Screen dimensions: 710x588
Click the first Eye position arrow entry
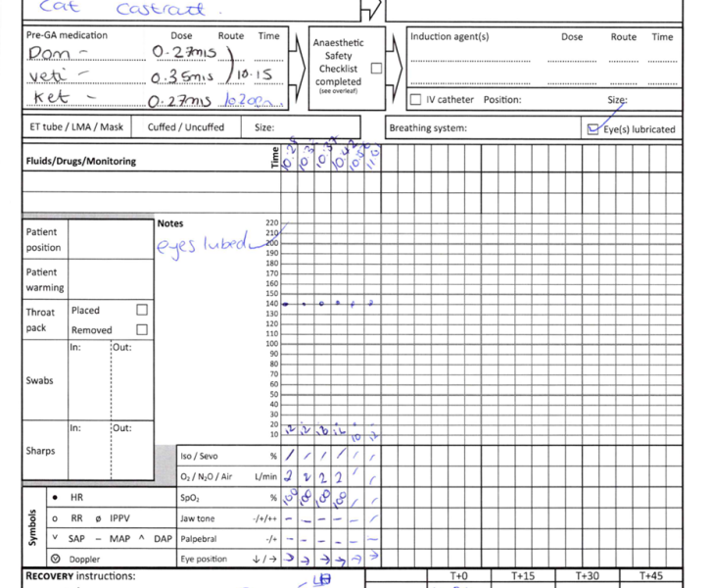(289, 558)
